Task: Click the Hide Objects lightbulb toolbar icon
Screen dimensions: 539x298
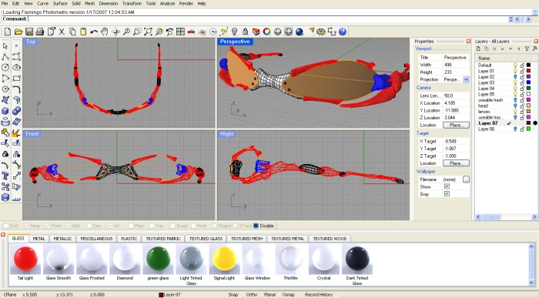Action: tap(234, 32)
